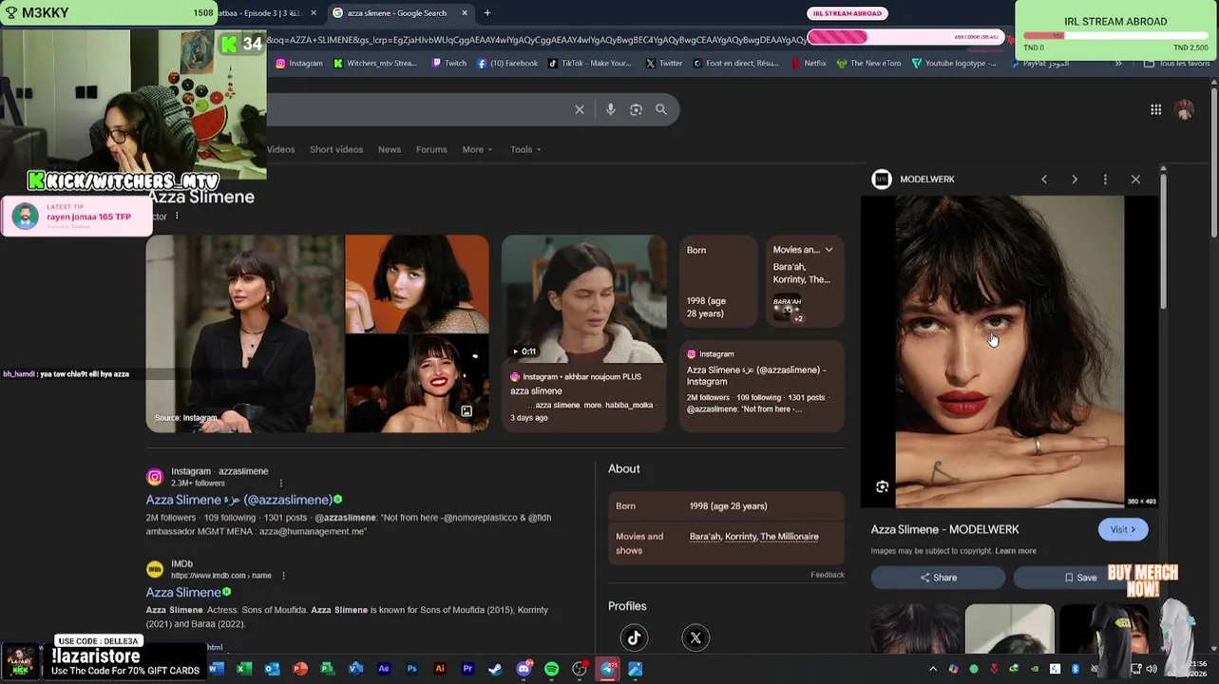1219x684 pixels.
Task: Open the Twitch bookmark
Action: pyautogui.click(x=448, y=64)
